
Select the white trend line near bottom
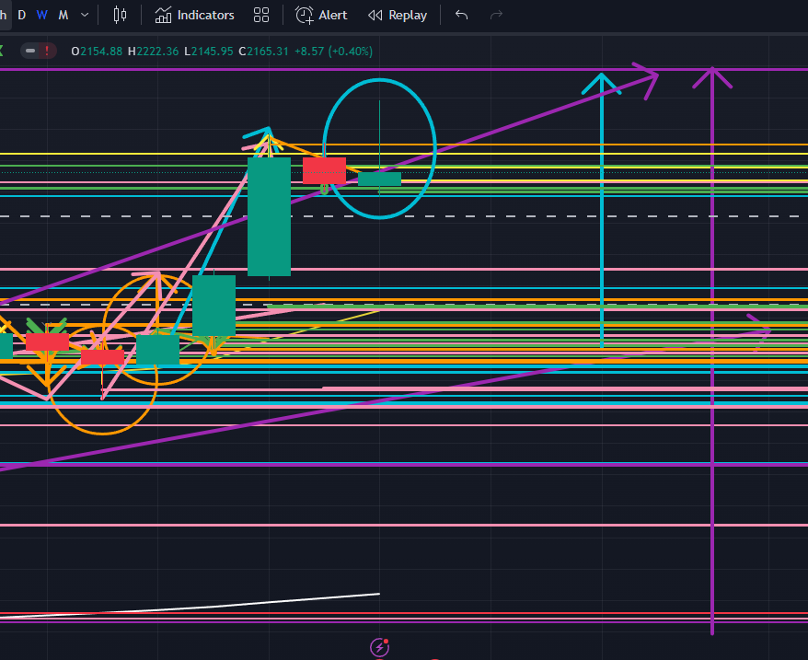(x=276, y=601)
